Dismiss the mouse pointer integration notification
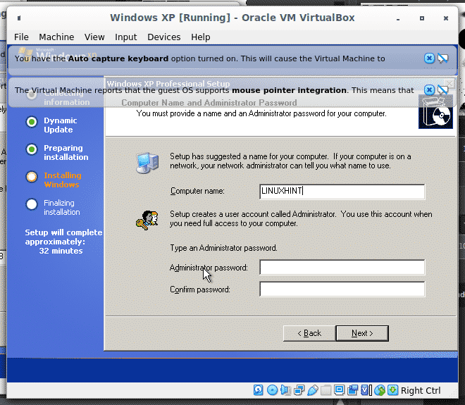 pos(429,89)
